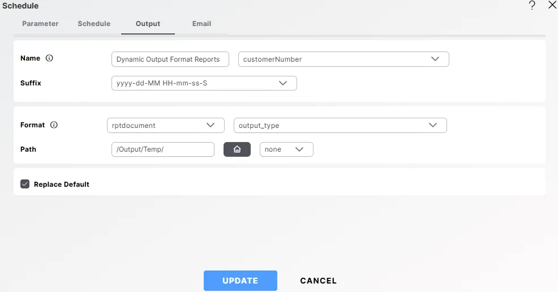Click the CANCEL button

point(318,281)
